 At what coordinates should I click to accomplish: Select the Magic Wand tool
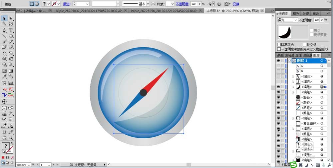pos(4,24)
